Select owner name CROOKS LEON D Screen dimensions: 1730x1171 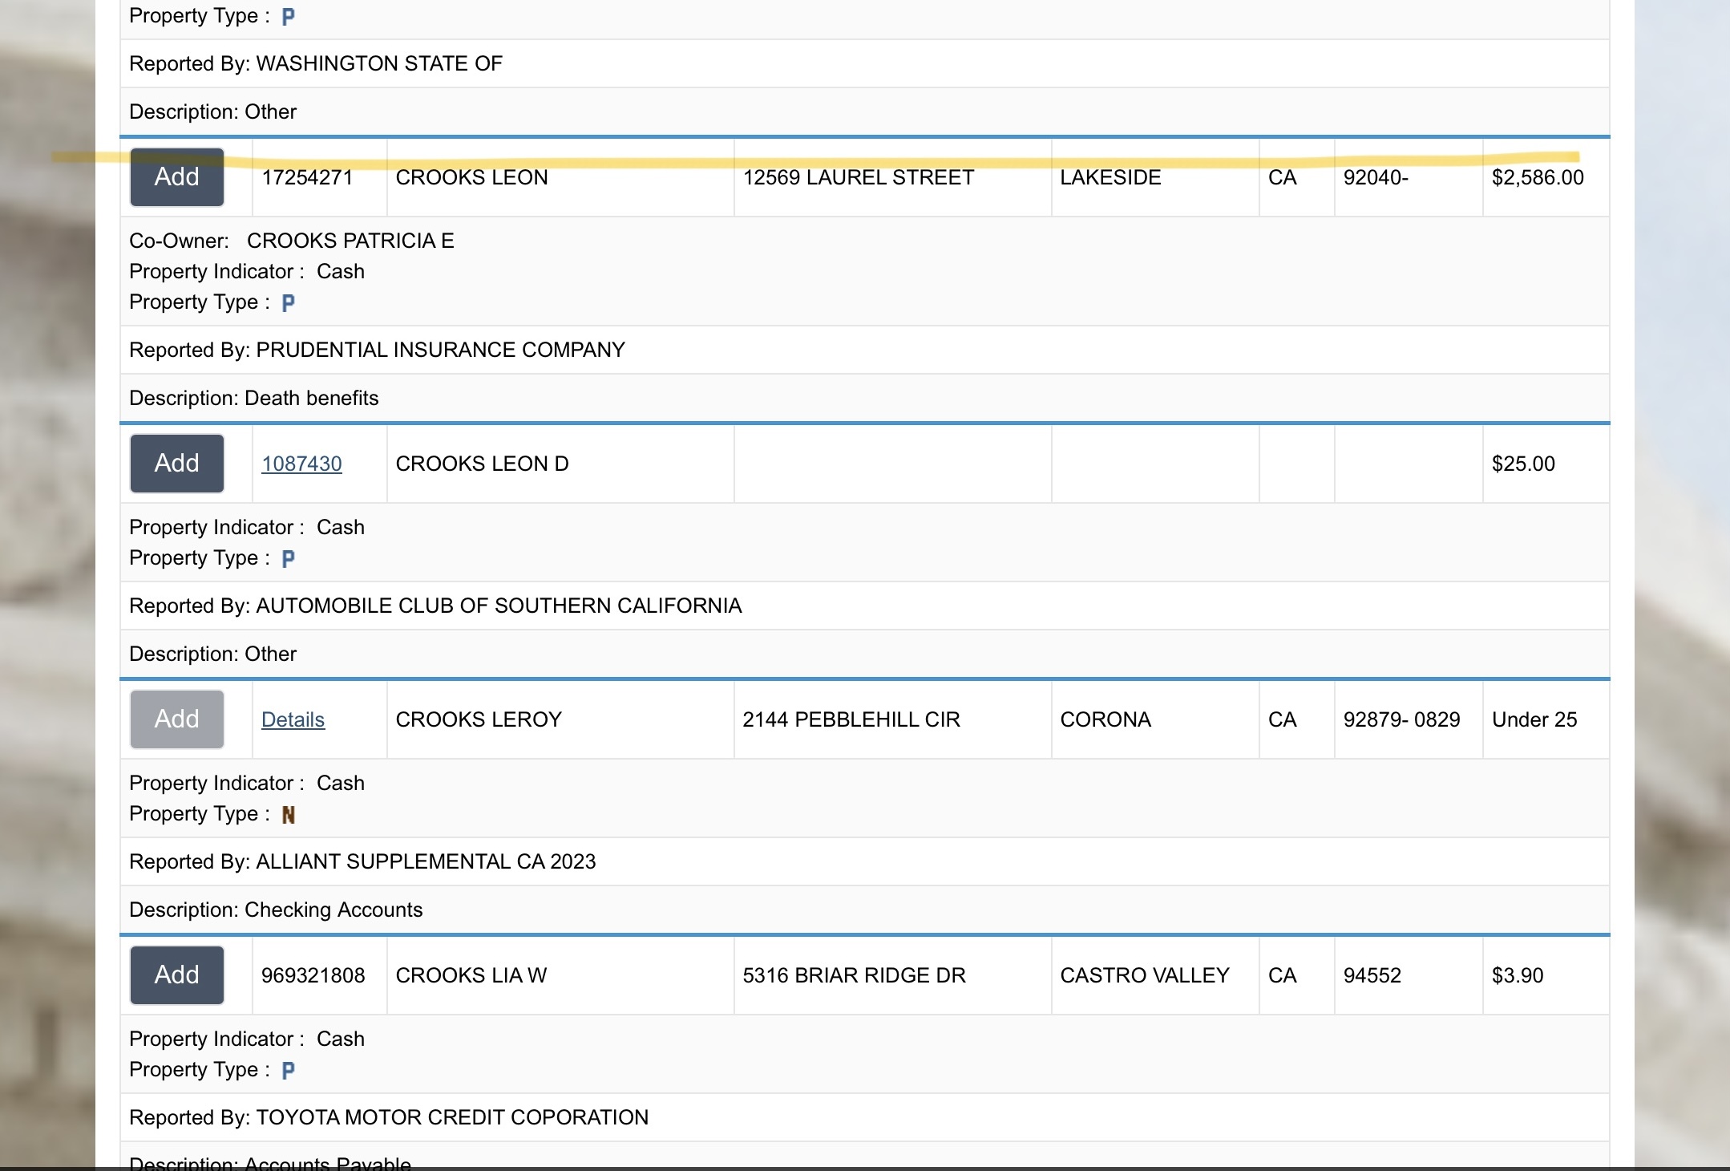pyautogui.click(x=482, y=464)
